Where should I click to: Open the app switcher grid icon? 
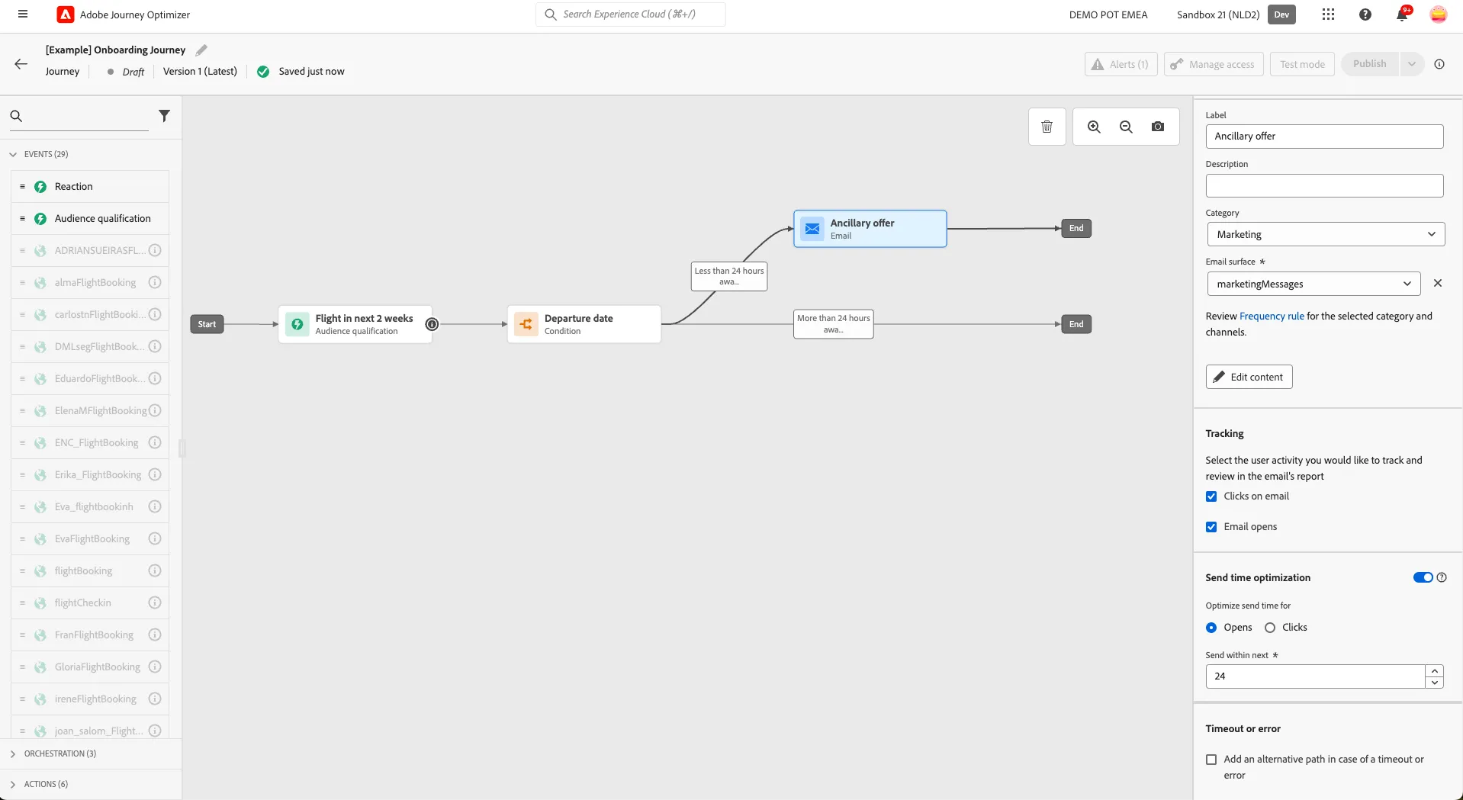pyautogui.click(x=1328, y=14)
